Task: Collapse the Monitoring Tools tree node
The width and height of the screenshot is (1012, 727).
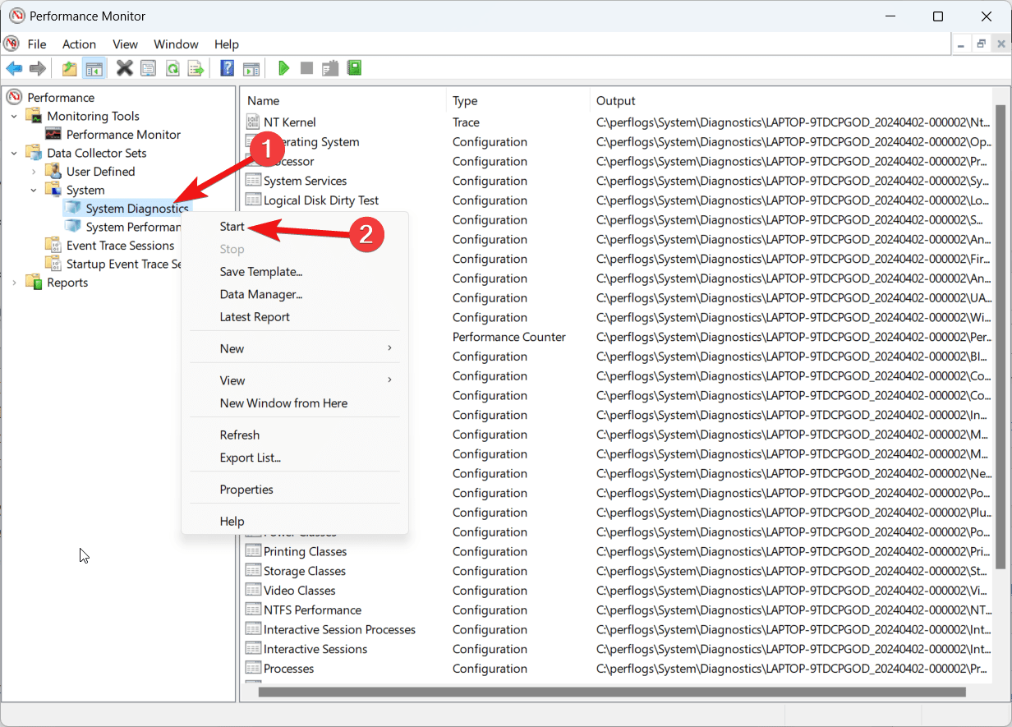Action: (x=14, y=116)
